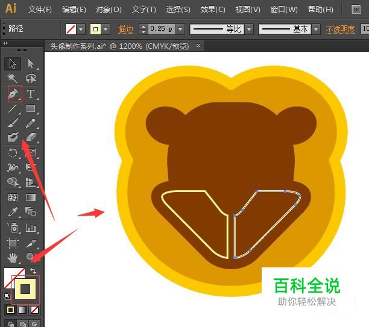Select the Pen tool
This screenshot has height=327, width=369.
14,94
